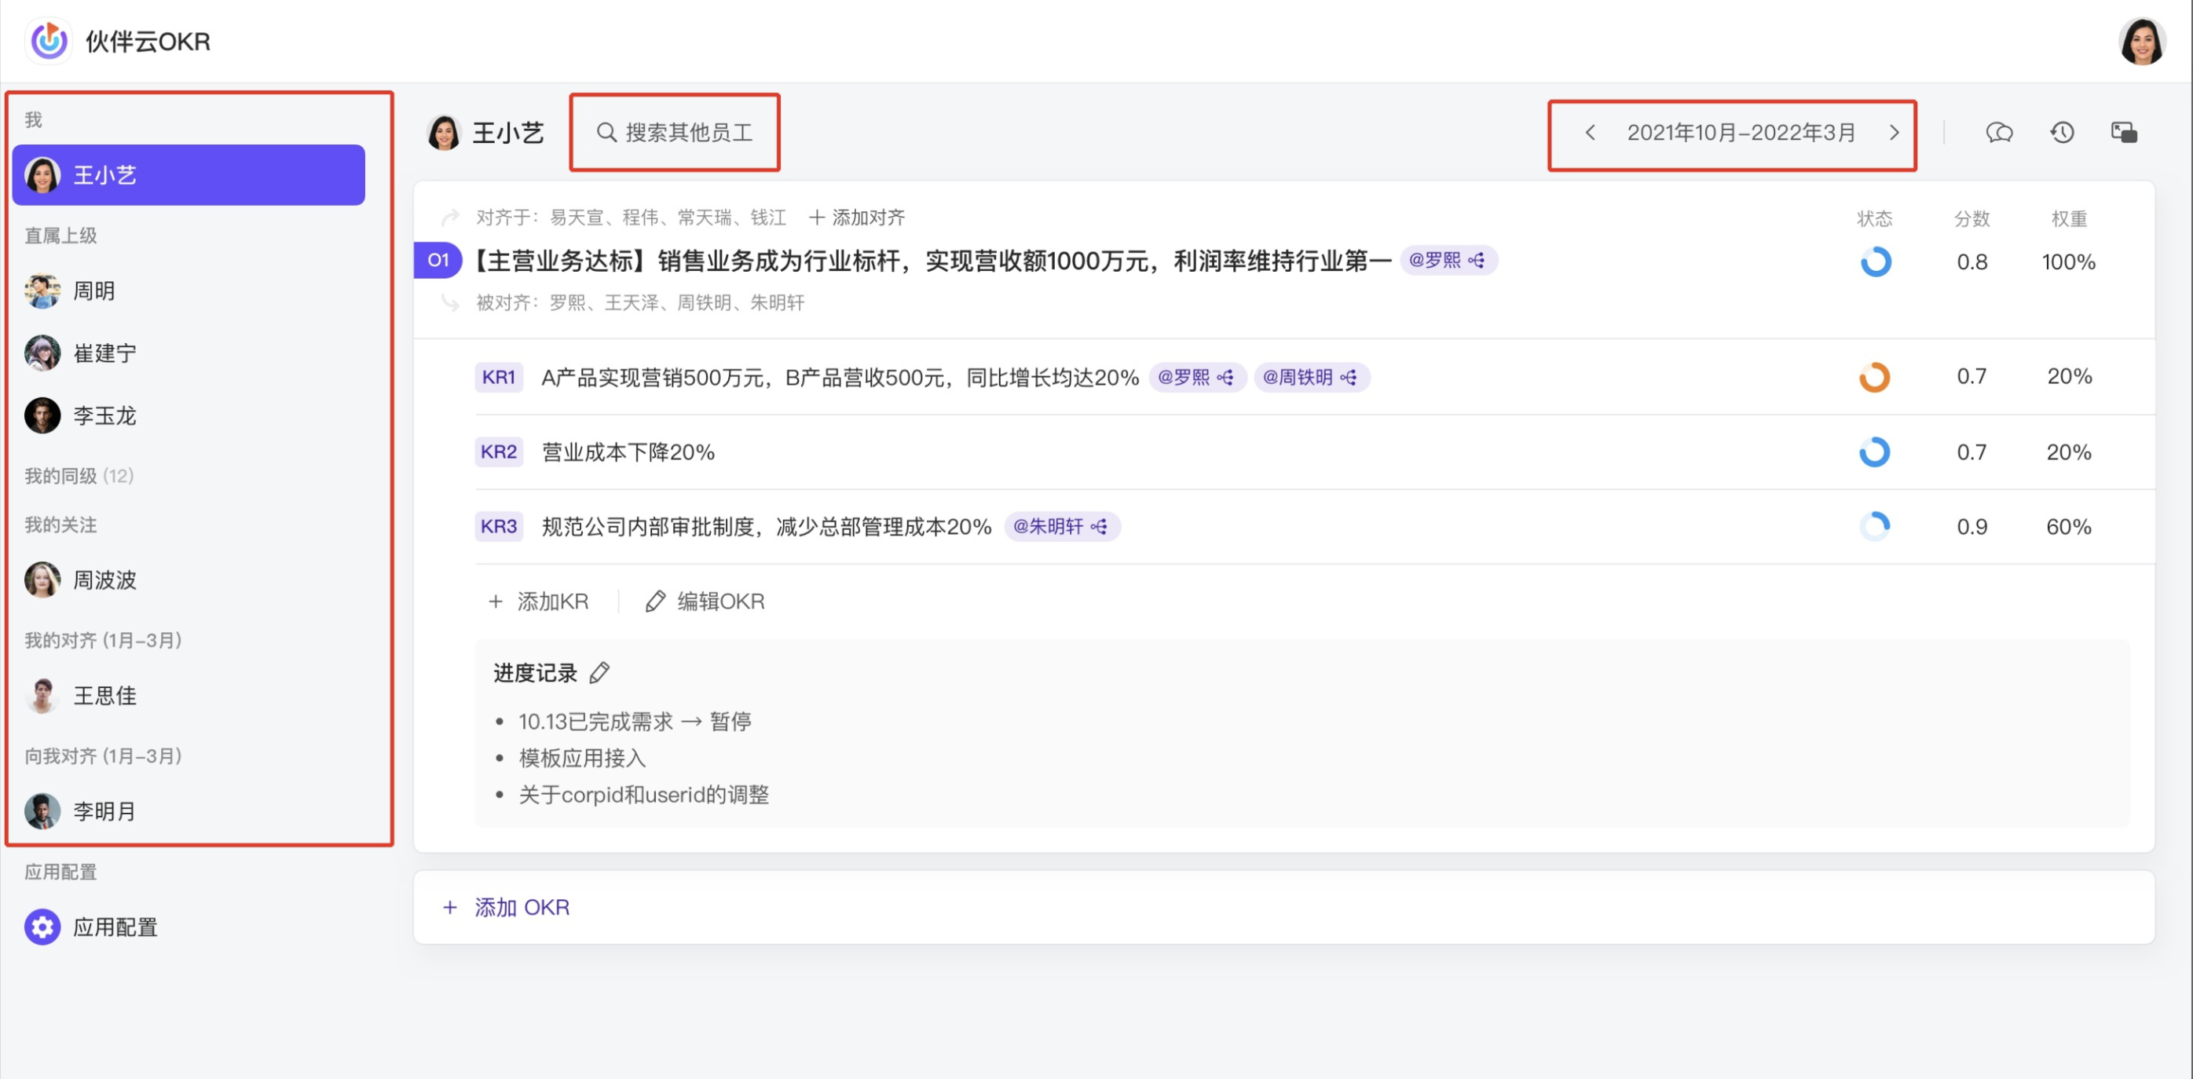The image size is (2193, 1079).
Task: Click the O1 objective badge
Action: 438,261
